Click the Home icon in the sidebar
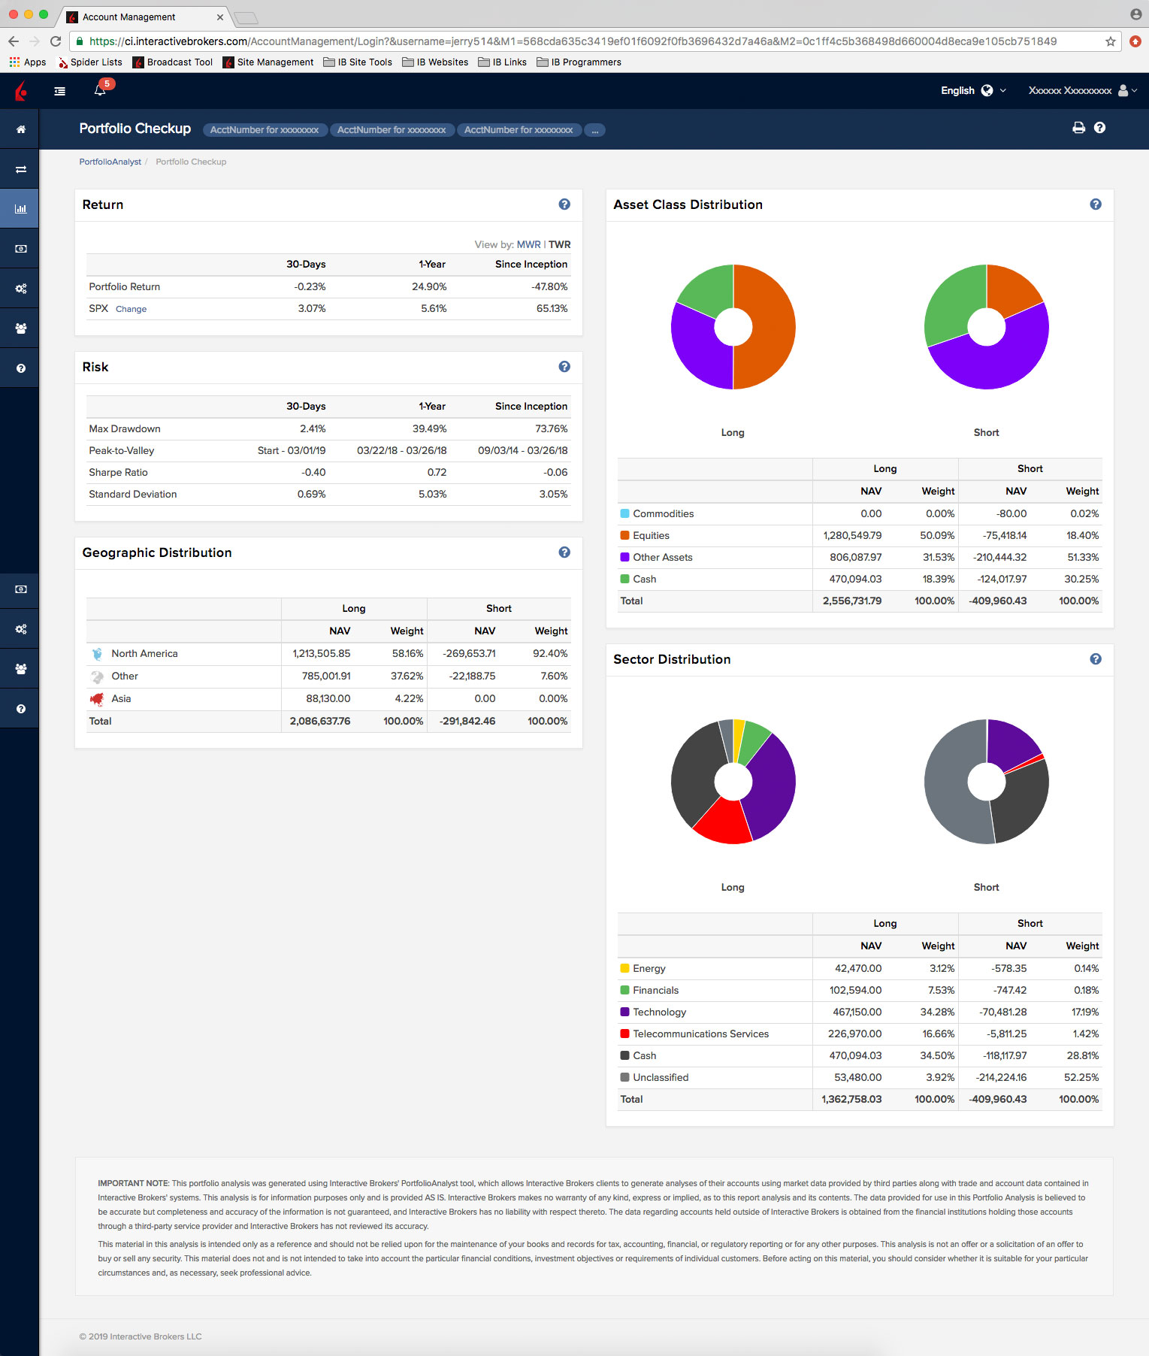The height and width of the screenshot is (1356, 1149). coord(21,129)
